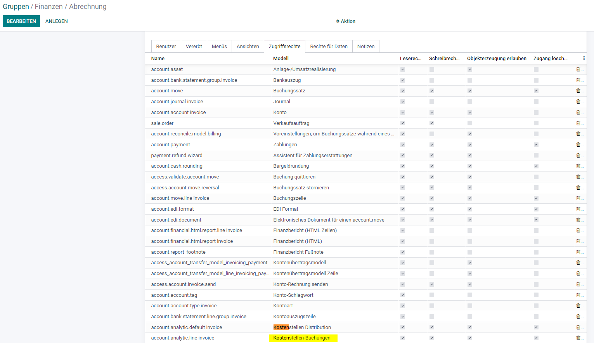Delete account.payment row with trash icon
Viewport: 594px width, 343px height.
pos(578,145)
